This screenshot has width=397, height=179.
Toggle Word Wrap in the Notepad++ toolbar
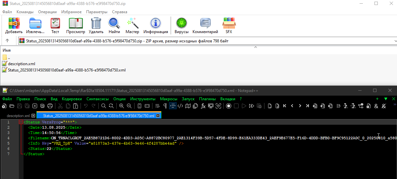157,106
